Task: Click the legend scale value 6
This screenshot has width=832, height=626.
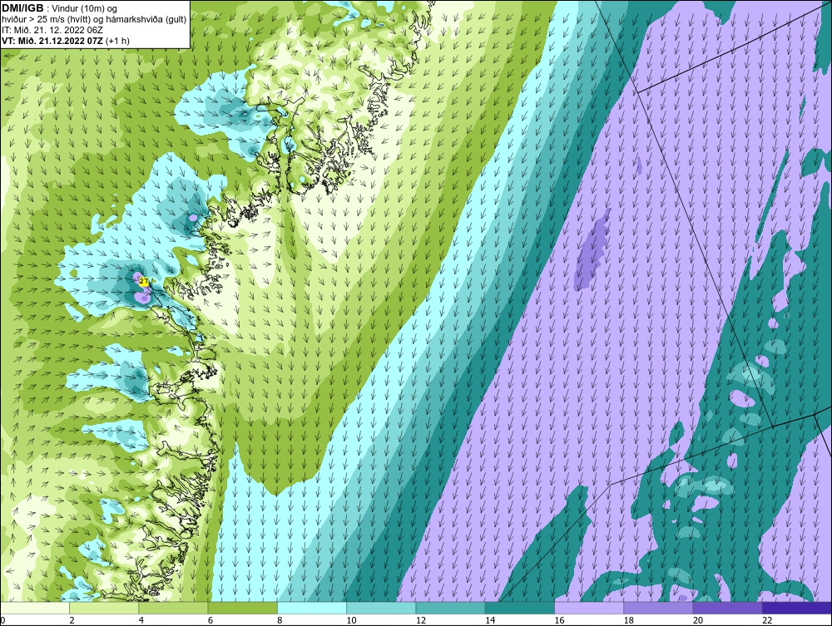Action: coord(210,621)
